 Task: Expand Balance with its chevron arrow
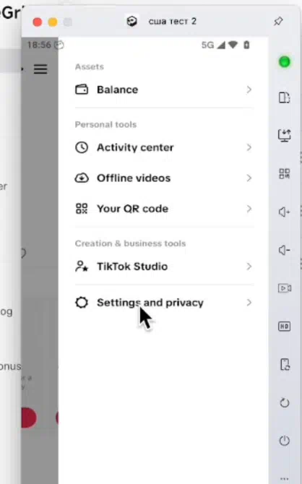coord(249,90)
